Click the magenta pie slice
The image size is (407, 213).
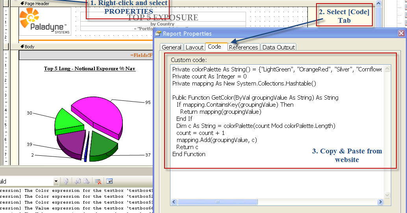[100, 113]
